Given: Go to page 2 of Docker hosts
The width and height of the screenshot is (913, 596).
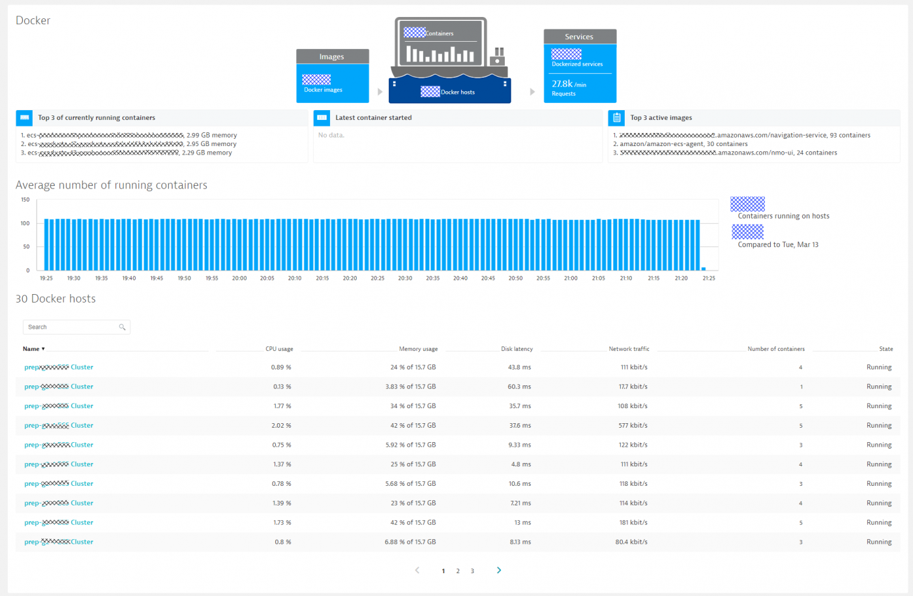Looking at the screenshot, I should coord(458,571).
